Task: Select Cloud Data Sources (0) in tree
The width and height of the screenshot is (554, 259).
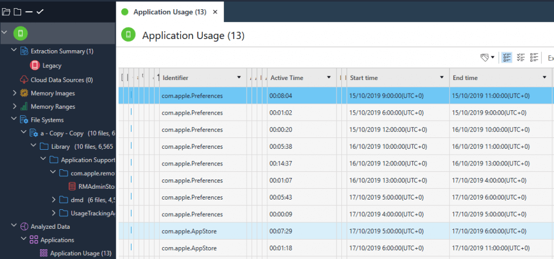Action: [62, 80]
